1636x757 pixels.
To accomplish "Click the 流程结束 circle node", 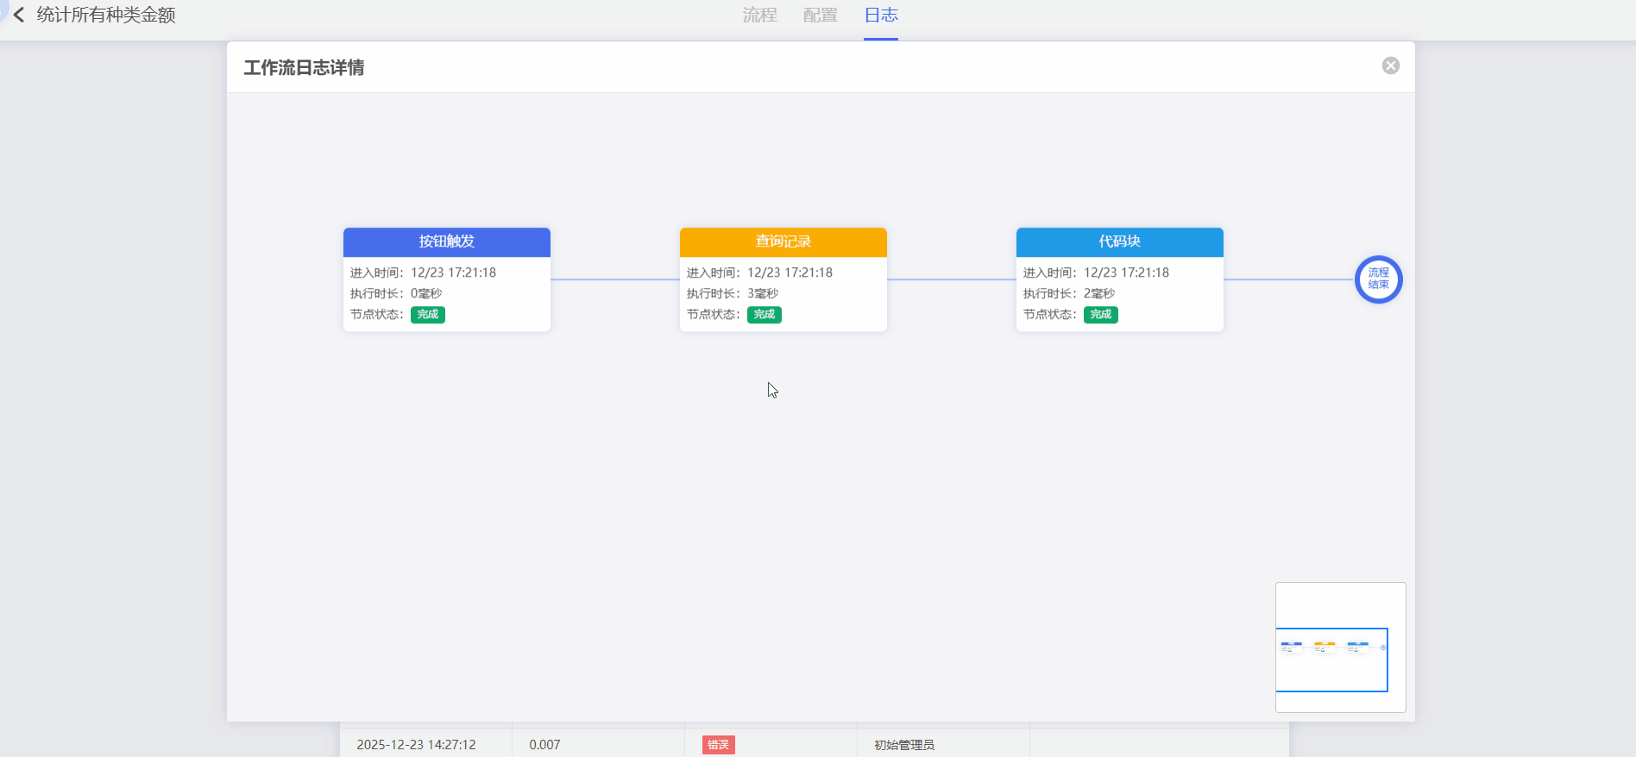I will point(1378,279).
